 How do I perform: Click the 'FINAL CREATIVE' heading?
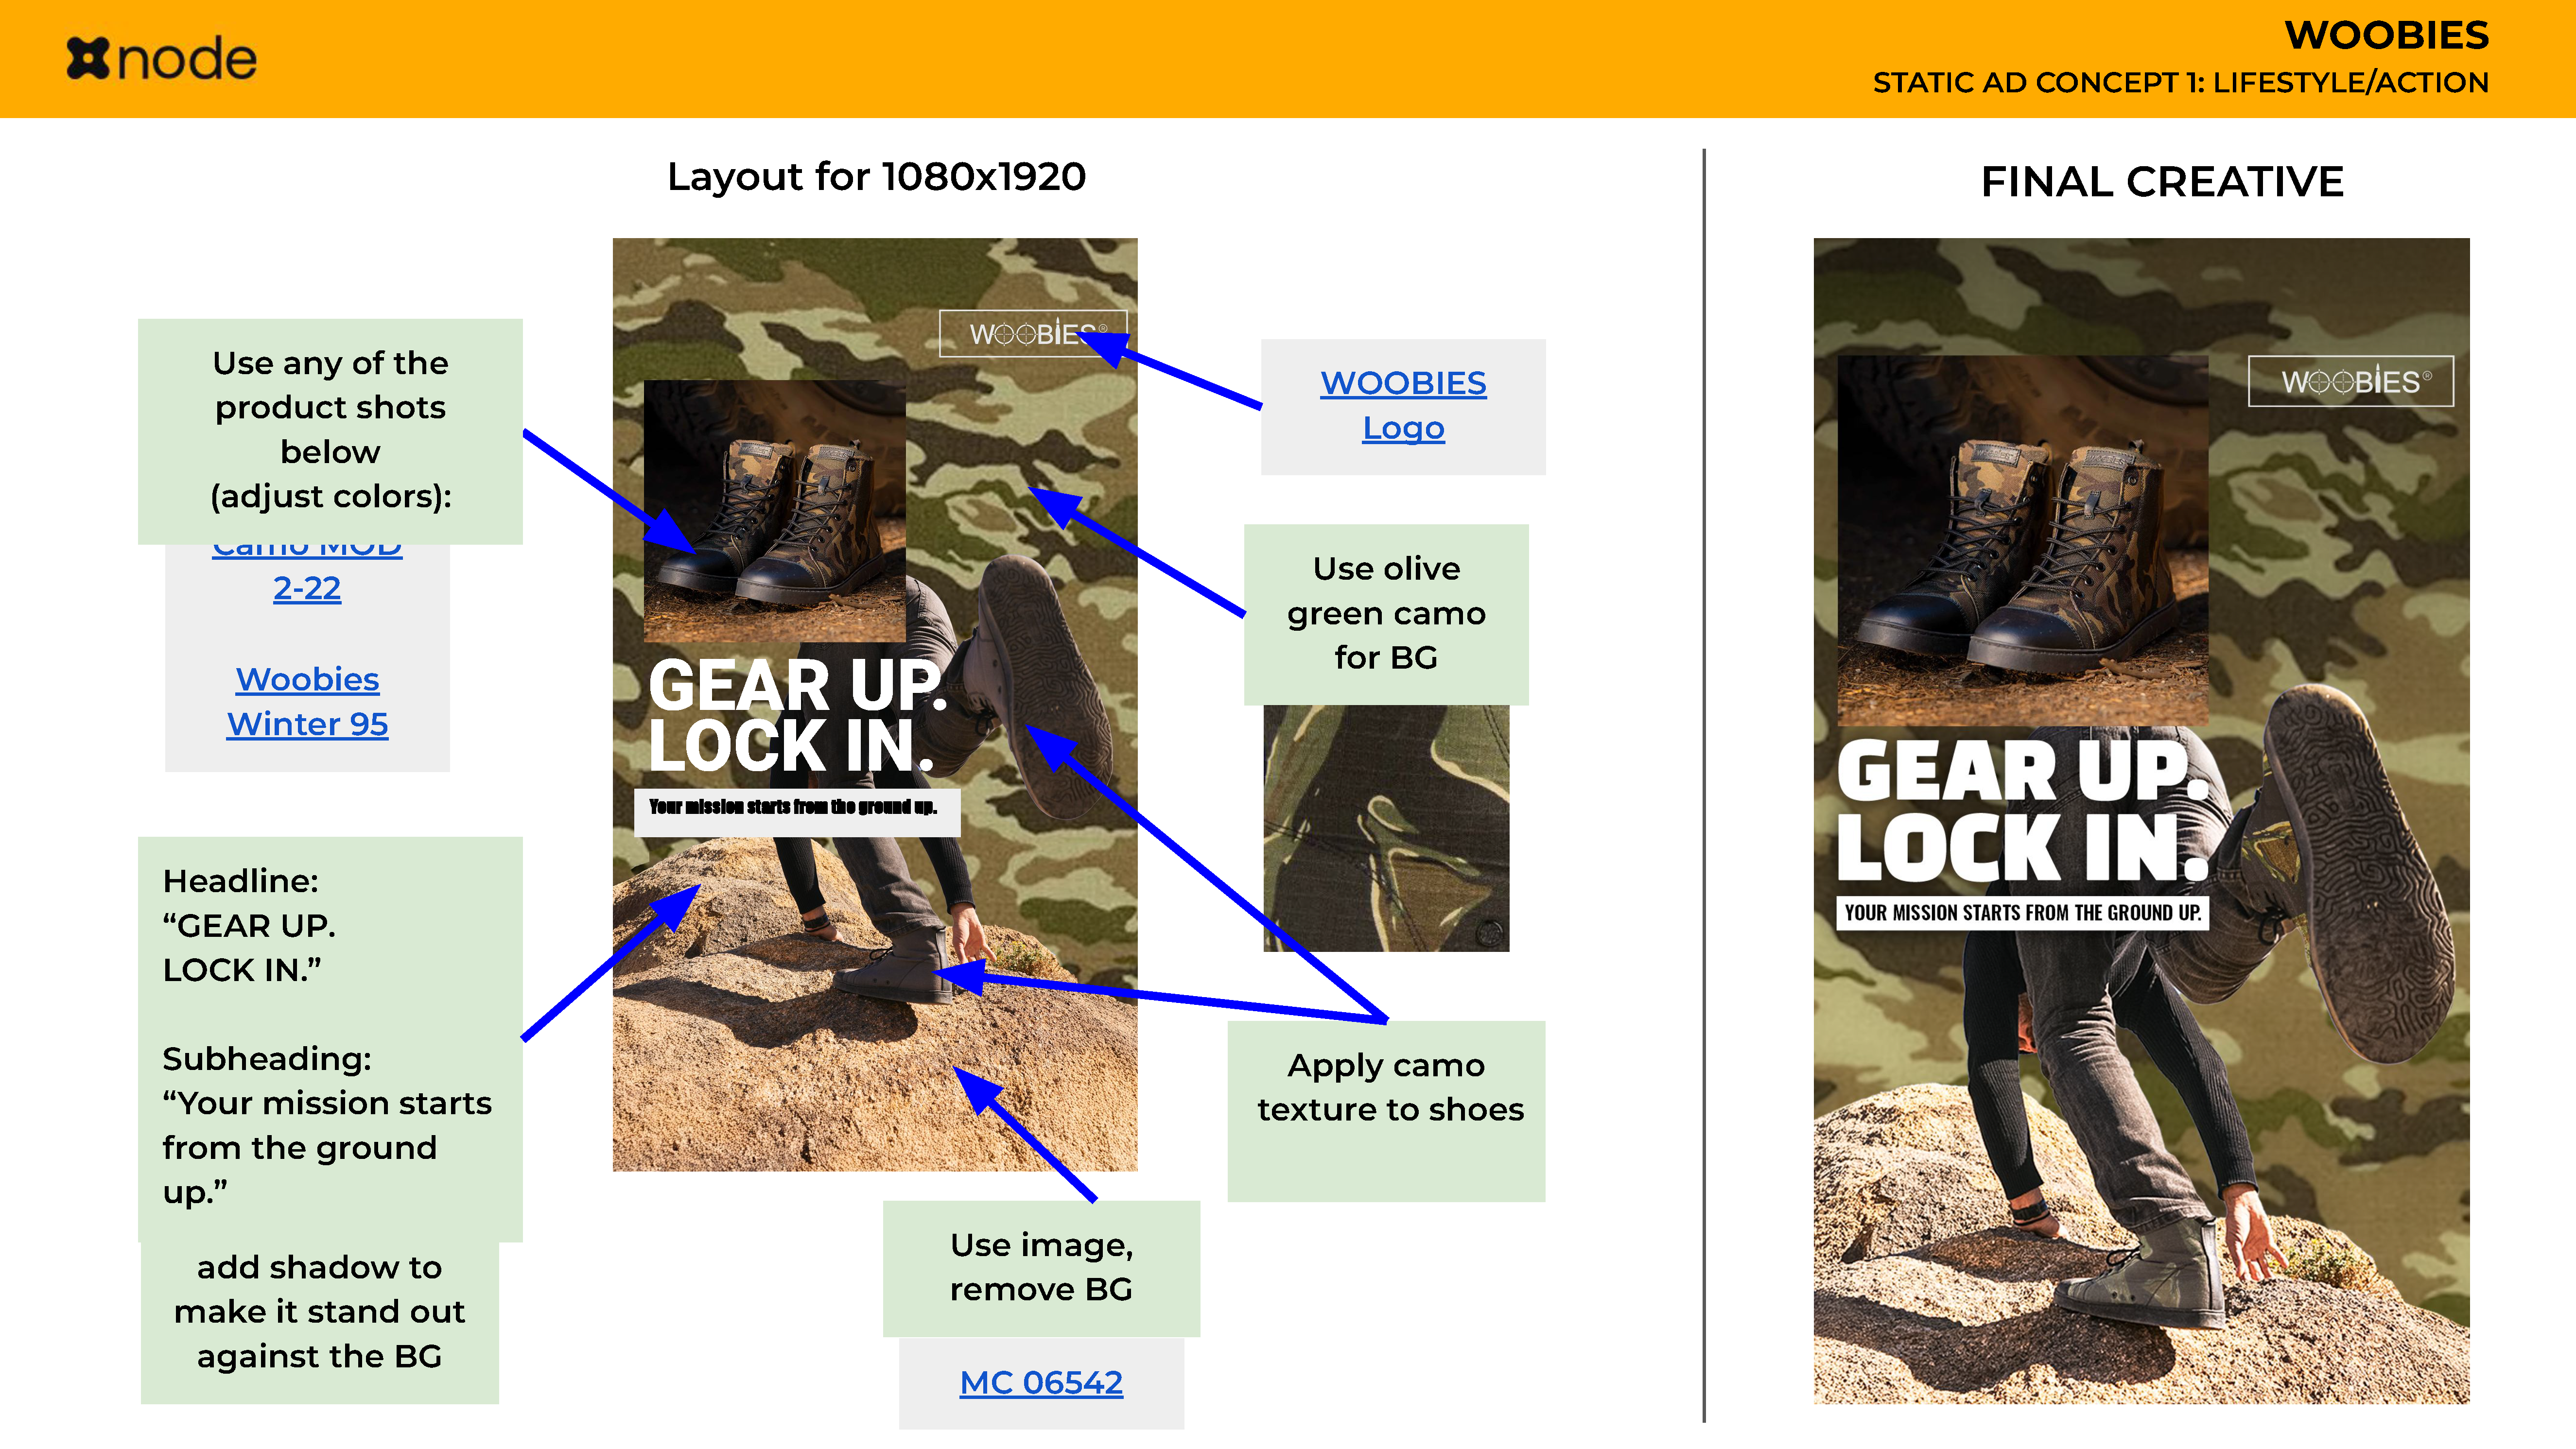coord(2162,182)
